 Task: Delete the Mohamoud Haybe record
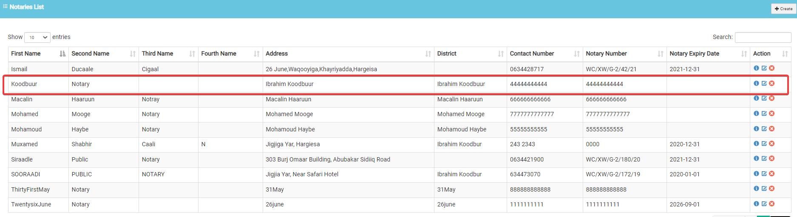coord(771,129)
